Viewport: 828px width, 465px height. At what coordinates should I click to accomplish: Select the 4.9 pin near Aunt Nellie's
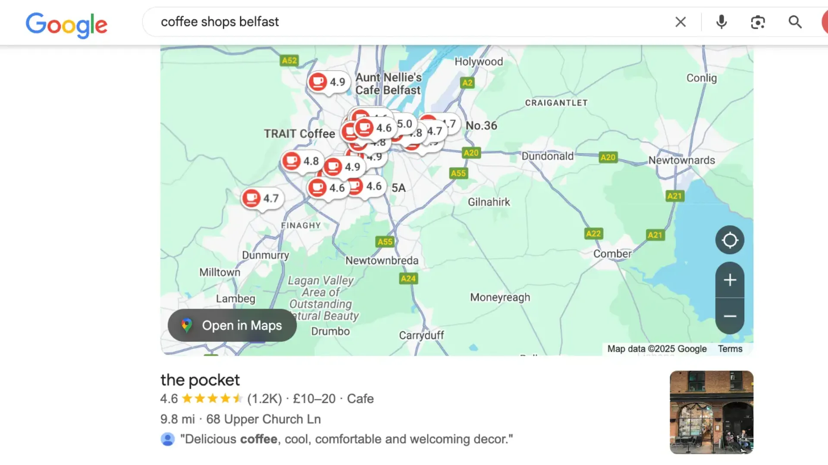coord(328,82)
